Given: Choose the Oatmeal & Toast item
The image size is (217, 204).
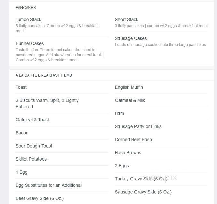Looking at the screenshot, I should tap(32, 120).
